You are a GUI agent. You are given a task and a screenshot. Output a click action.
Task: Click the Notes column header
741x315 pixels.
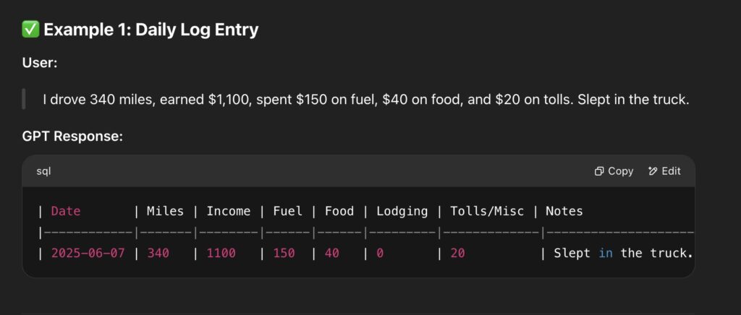[x=564, y=211]
